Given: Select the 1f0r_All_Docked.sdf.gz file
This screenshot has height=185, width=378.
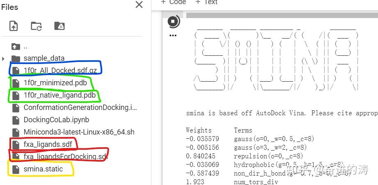Looking at the screenshot, I should pos(60,70).
